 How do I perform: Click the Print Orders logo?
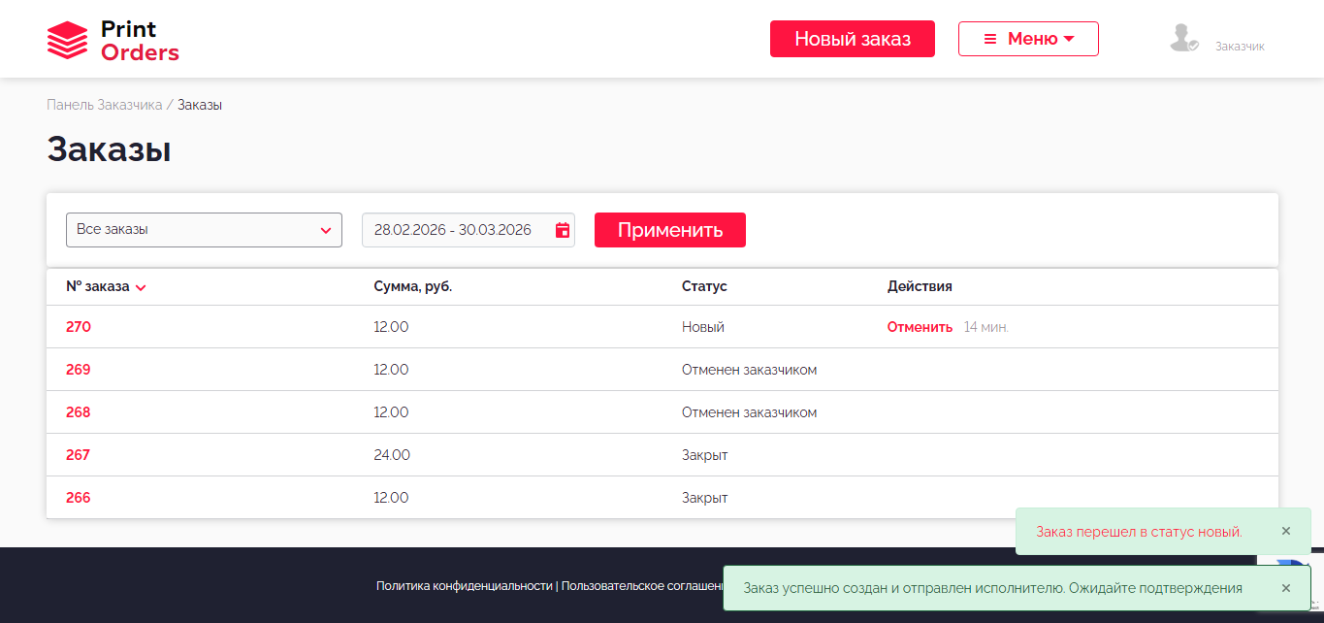point(113,41)
